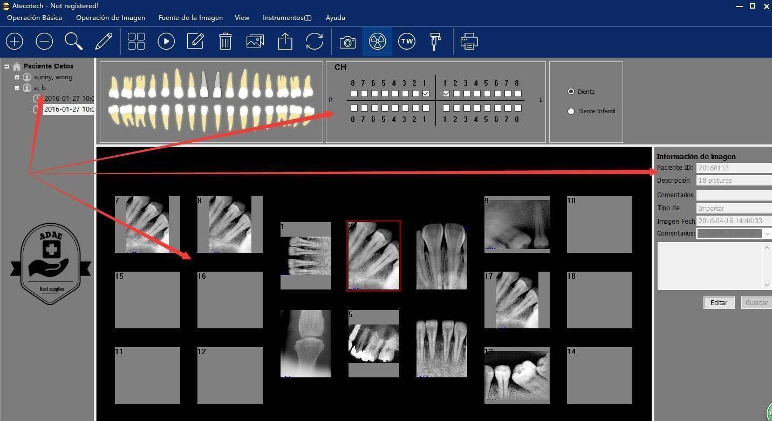Select X-ray thumbnail number 9
This screenshot has height=421, width=772.
[517, 224]
